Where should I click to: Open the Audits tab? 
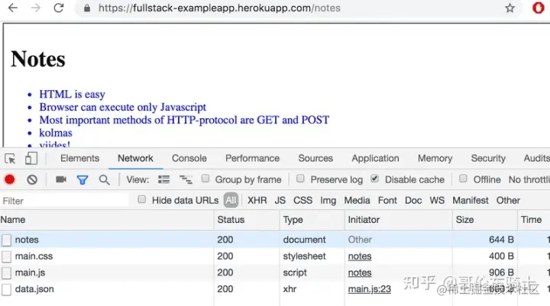coord(537,159)
